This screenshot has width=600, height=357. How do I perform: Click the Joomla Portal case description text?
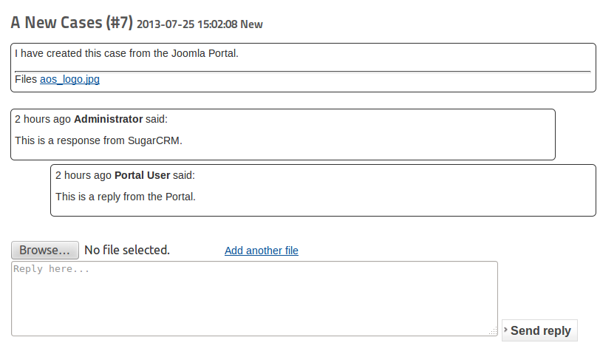pyautogui.click(x=126, y=53)
